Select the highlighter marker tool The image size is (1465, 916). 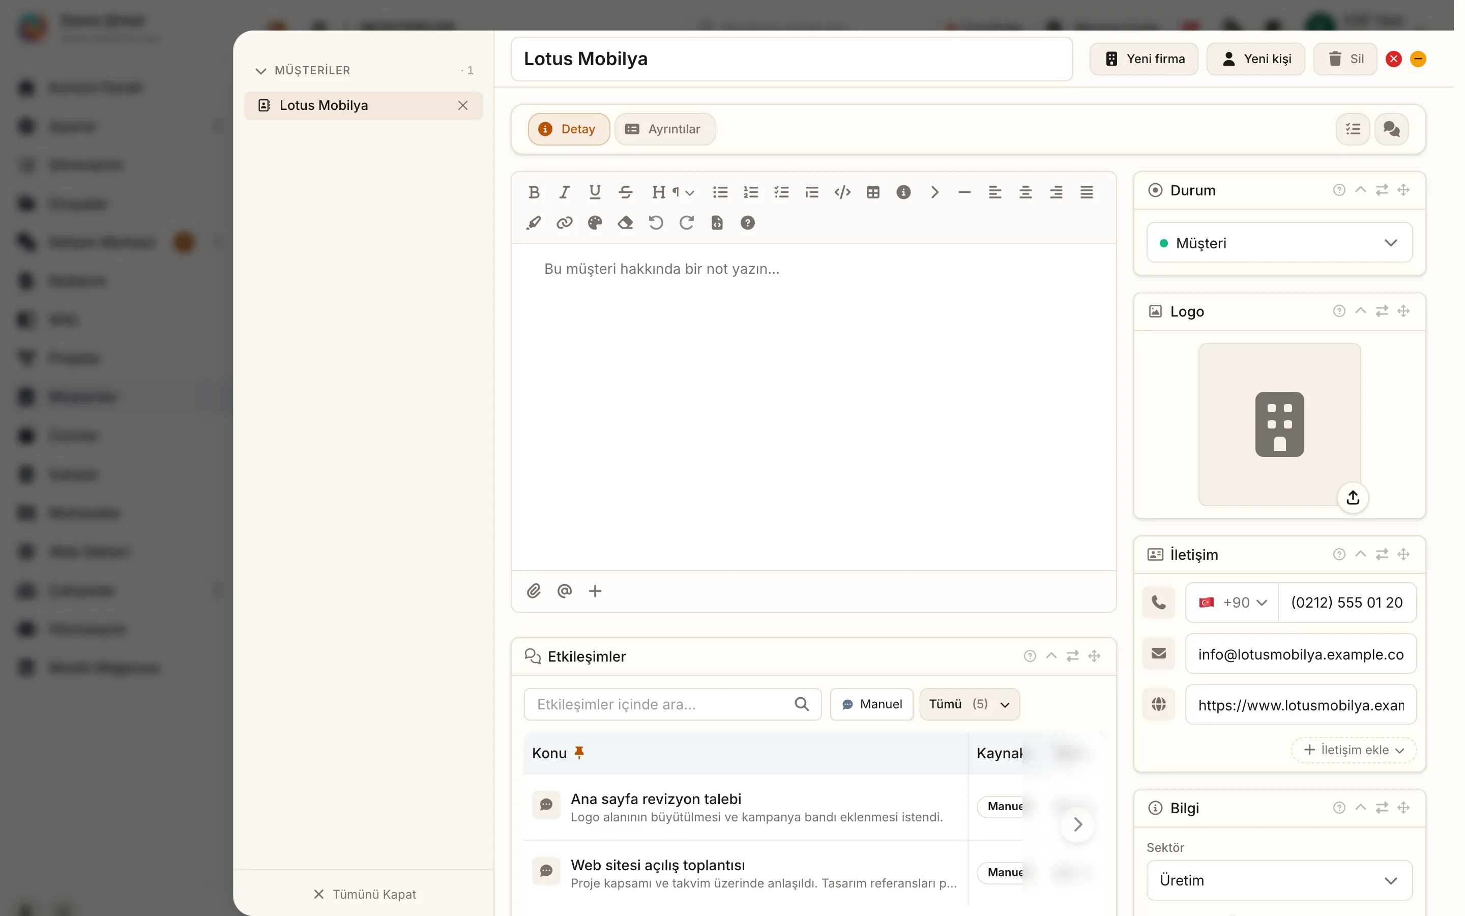click(533, 223)
